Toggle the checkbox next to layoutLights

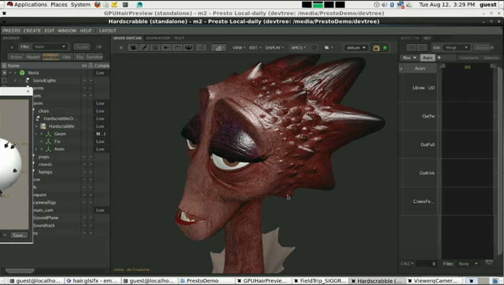point(4,80)
